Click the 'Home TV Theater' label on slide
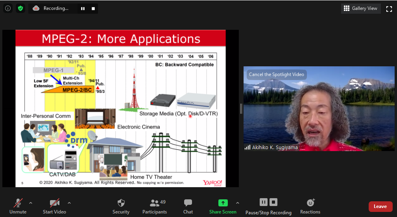 [151, 177]
